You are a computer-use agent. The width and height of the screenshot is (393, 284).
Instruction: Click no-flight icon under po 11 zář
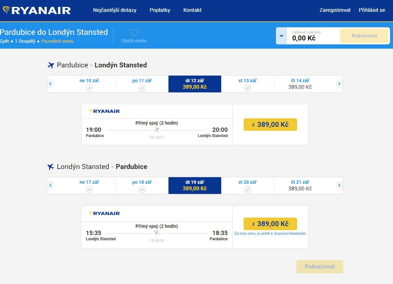click(142, 88)
